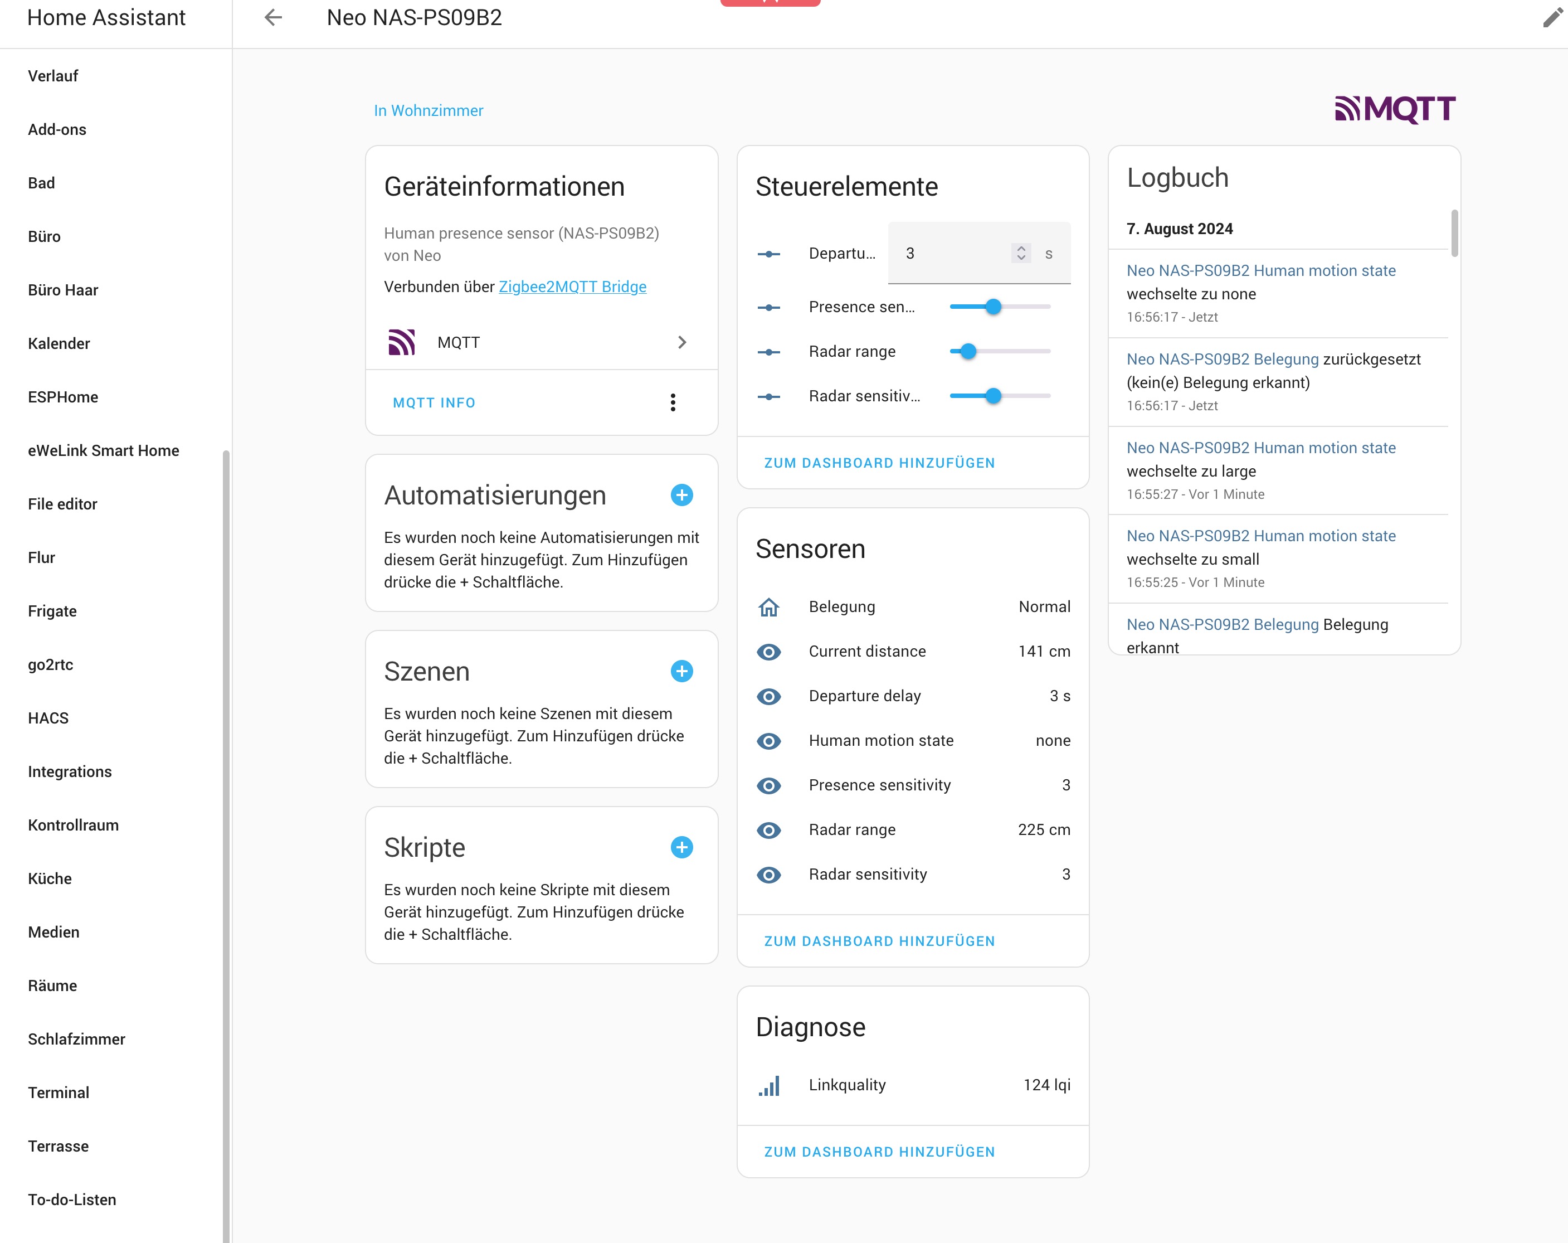
Task: Add a new script with plus icon
Action: pyautogui.click(x=681, y=847)
